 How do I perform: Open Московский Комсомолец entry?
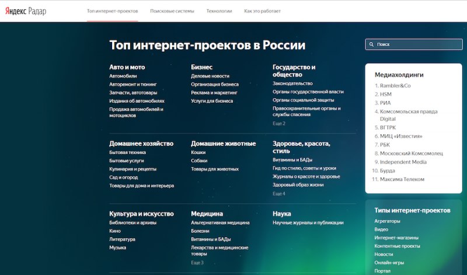[x=412, y=154]
